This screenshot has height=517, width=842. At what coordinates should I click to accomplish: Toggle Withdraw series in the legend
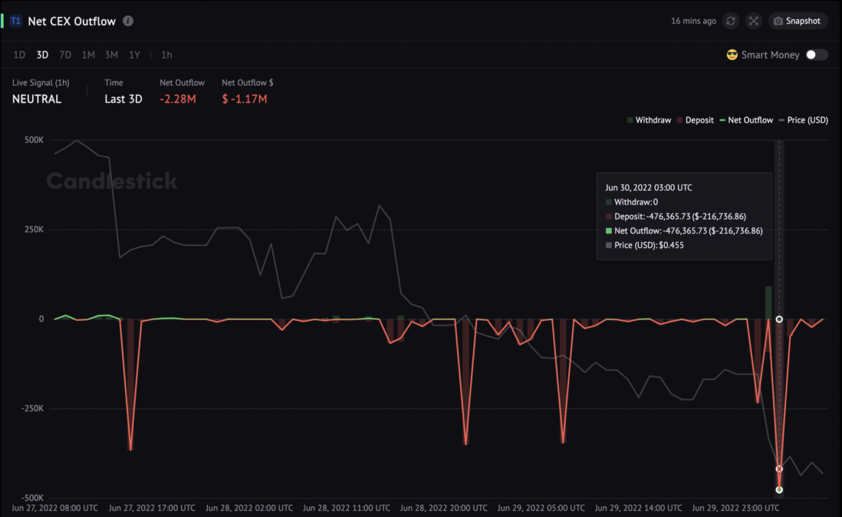pos(649,120)
